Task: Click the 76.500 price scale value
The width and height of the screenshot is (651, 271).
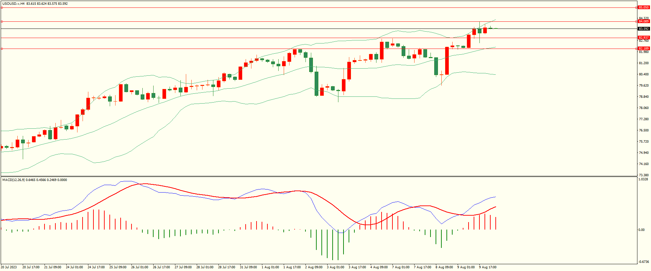Action: pos(644,130)
